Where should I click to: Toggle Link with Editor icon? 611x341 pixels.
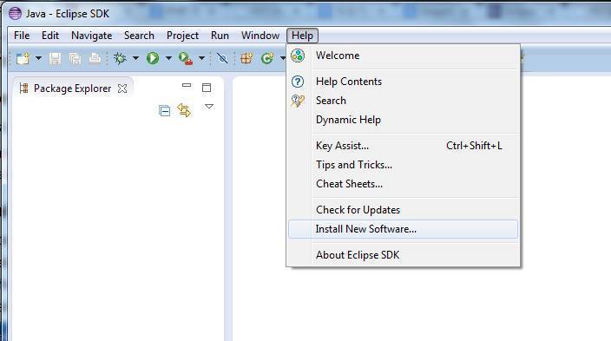184,110
